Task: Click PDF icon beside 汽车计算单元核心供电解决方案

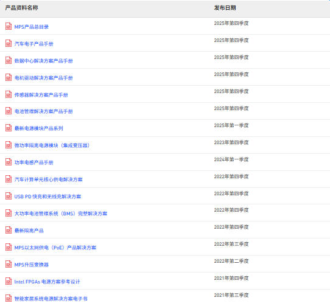Action: (9, 179)
